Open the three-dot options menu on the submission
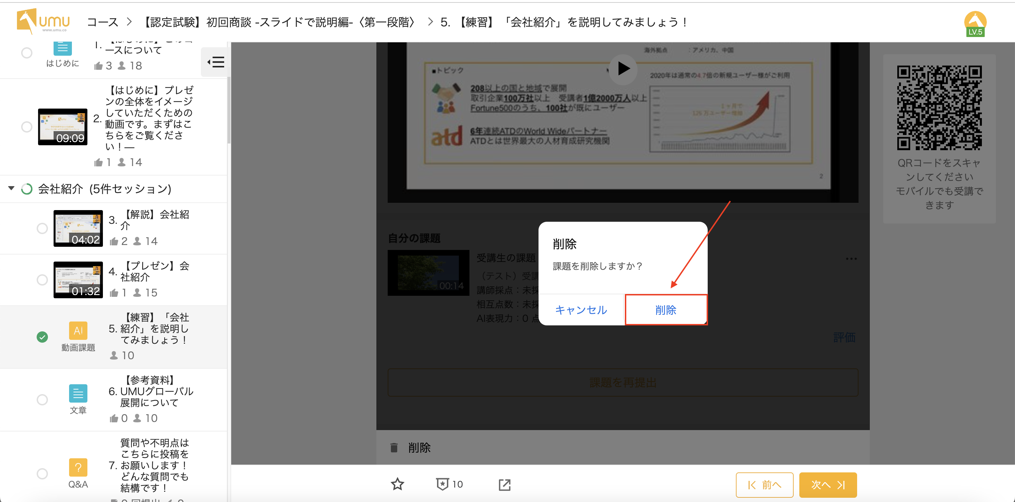 coord(851,259)
